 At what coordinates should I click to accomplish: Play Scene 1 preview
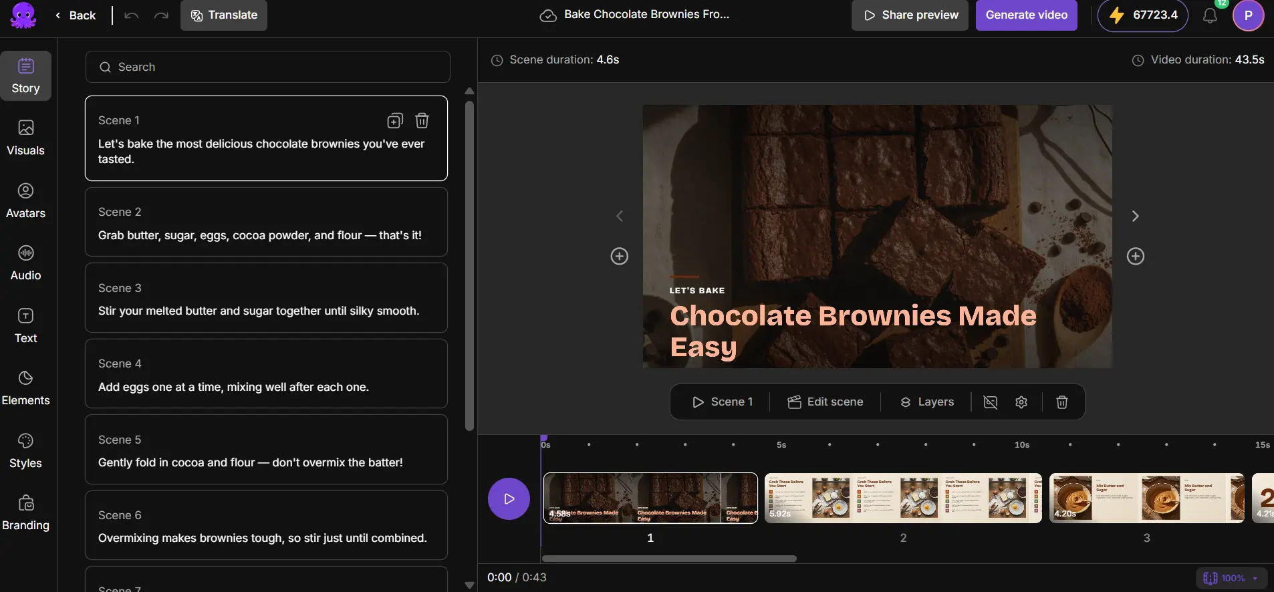(x=723, y=402)
